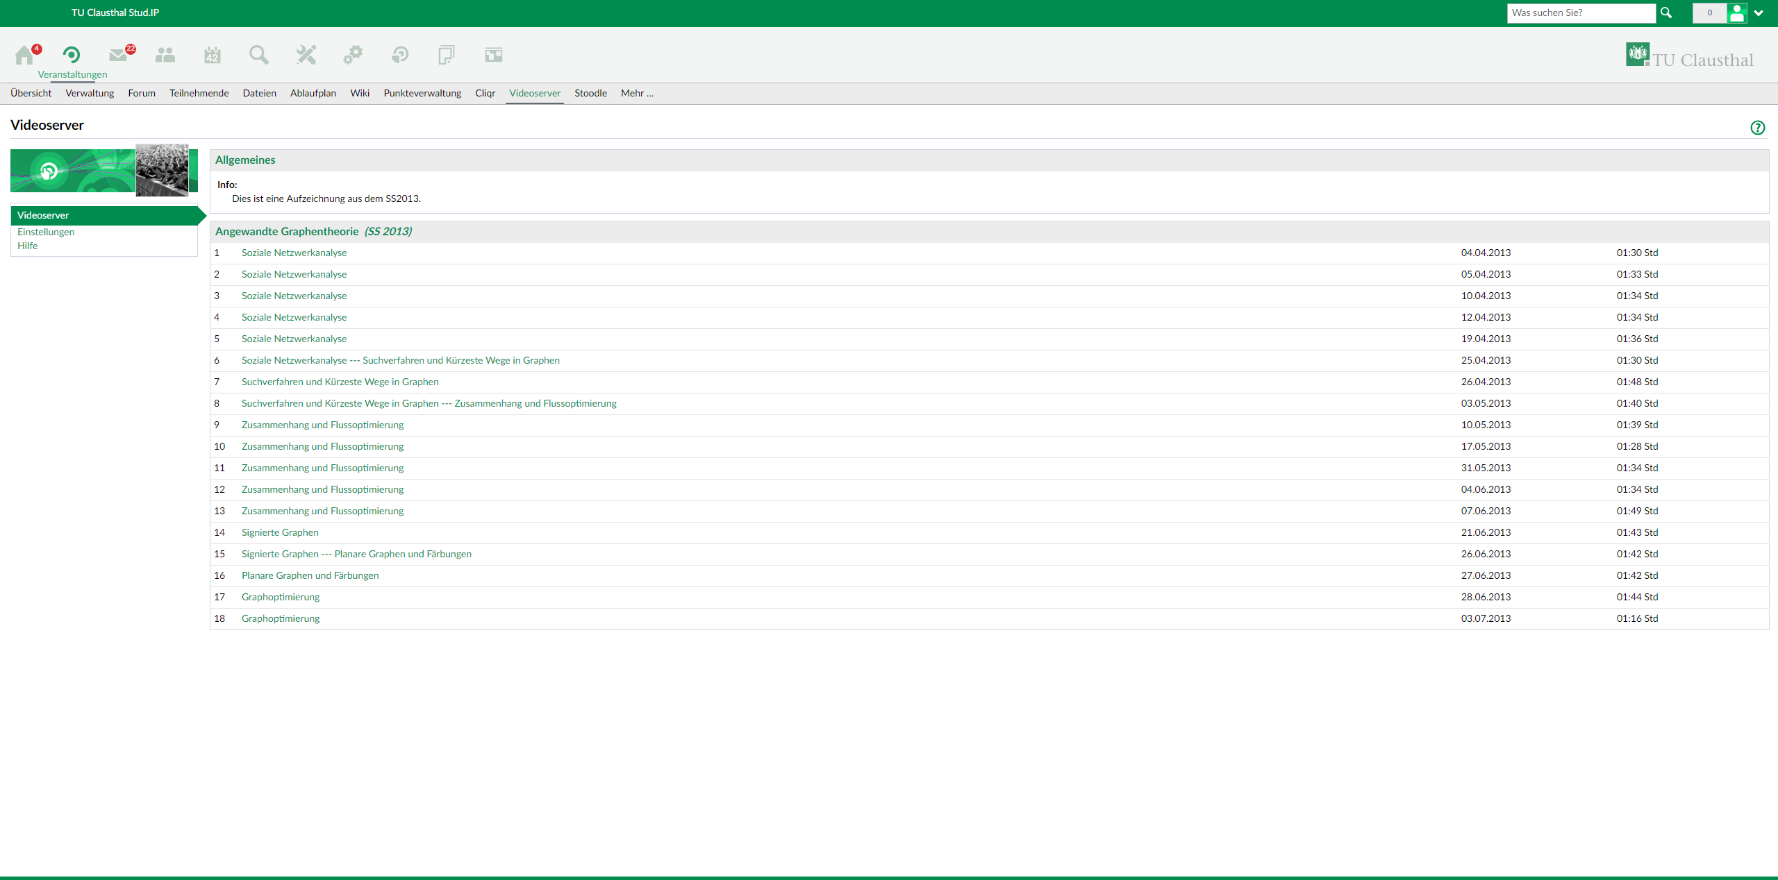Image resolution: width=1778 pixels, height=880 pixels.
Task: Open the tools wrench-and-pencil icon
Action: [306, 55]
